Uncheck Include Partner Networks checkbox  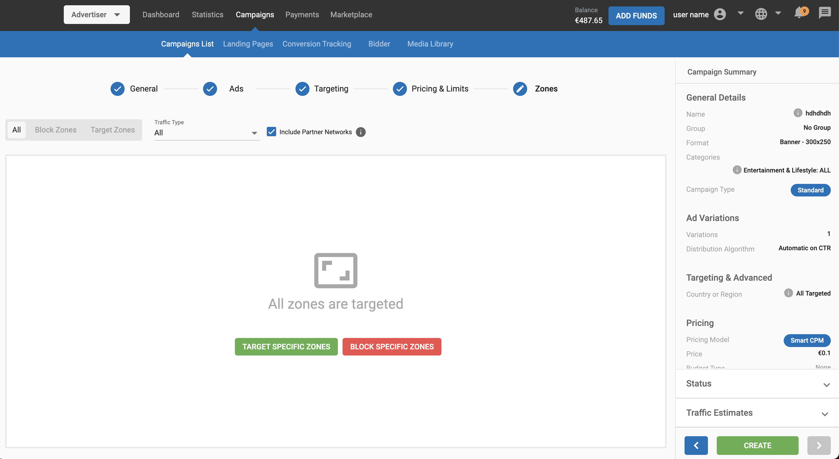tap(271, 132)
